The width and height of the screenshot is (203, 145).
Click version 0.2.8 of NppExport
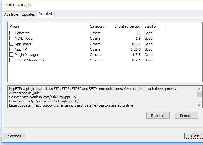pyautogui.click(x=136, y=44)
